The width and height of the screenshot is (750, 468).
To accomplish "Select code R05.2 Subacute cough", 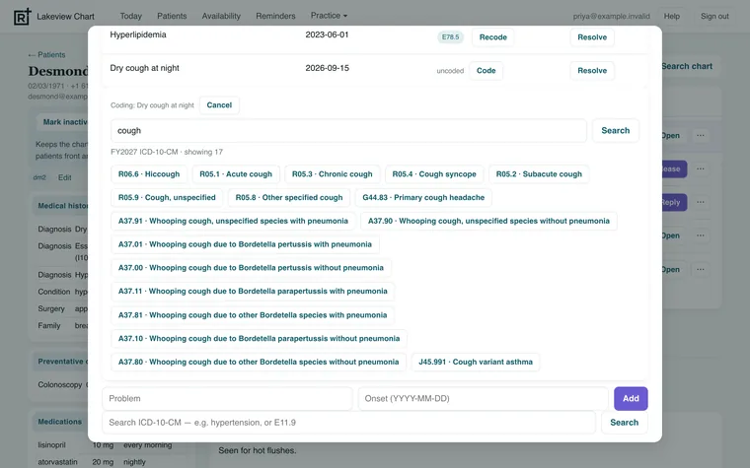I will coord(539,174).
